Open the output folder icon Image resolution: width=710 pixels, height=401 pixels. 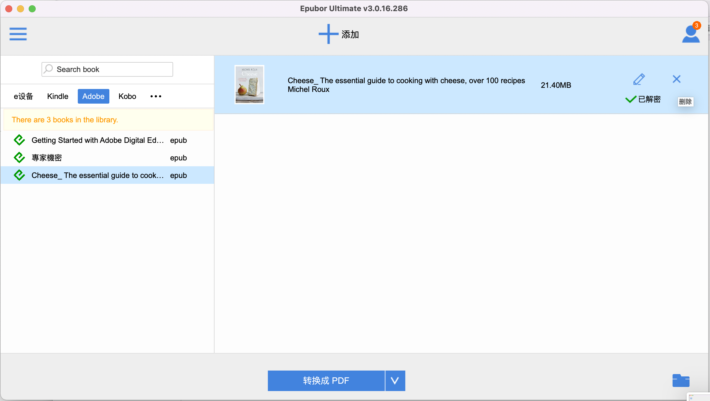[681, 381]
